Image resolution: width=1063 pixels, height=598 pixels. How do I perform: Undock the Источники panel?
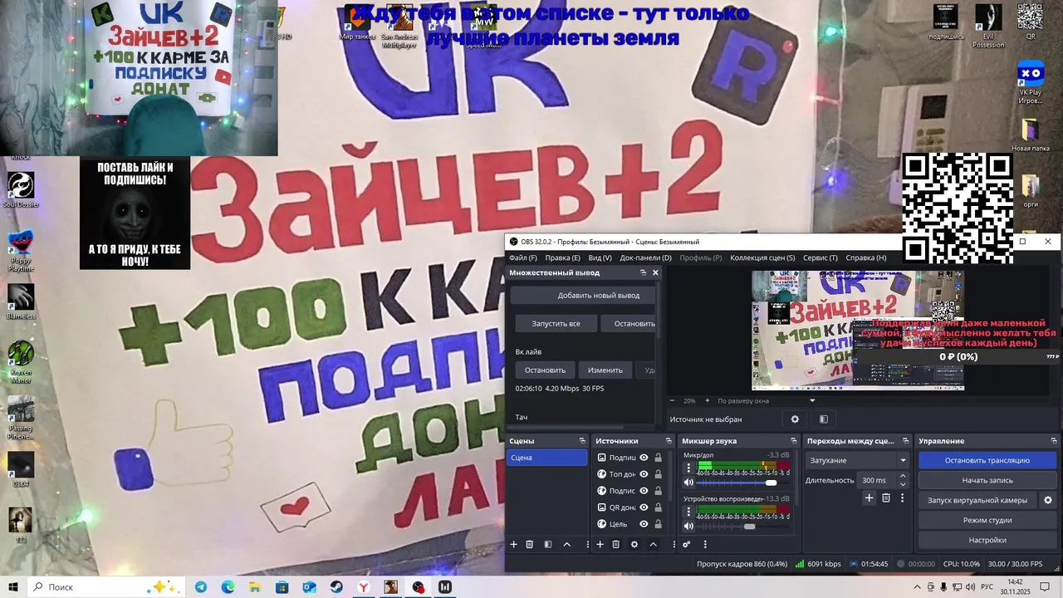click(669, 441)
